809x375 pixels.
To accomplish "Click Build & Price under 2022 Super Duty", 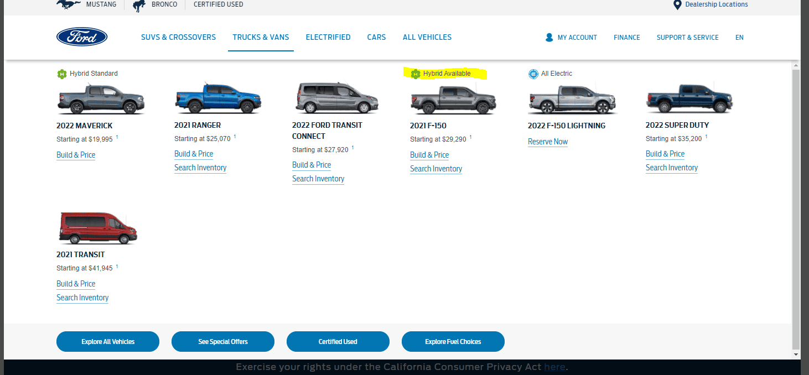I will point(665,154).
